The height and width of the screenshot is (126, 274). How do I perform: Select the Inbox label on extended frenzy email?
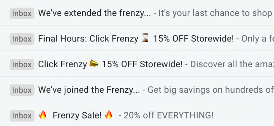pyautogui.click(x=22, y=13)
